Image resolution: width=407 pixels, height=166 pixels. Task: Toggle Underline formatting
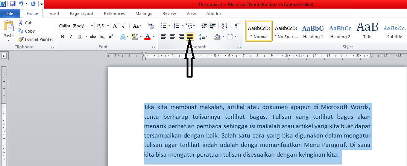(79, 37)
